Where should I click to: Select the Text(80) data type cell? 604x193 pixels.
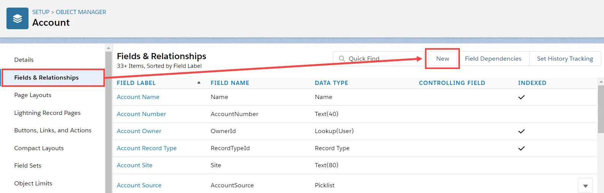coord(327,165)
